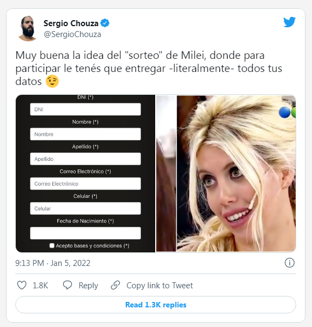Tick the Acepto bases y condiciones checkbox
Screen dimensions: 312x327
[x=52, y=245]
